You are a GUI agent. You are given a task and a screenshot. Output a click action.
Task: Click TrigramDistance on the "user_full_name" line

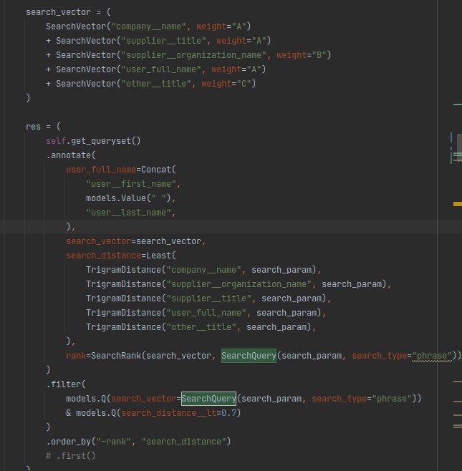pyautogui.click(x=123, y=313)
